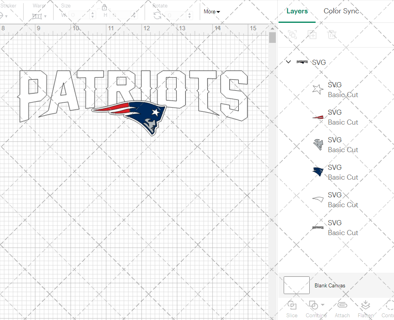
Task: Click the Width size input field
Action: (x=79, y=15)
